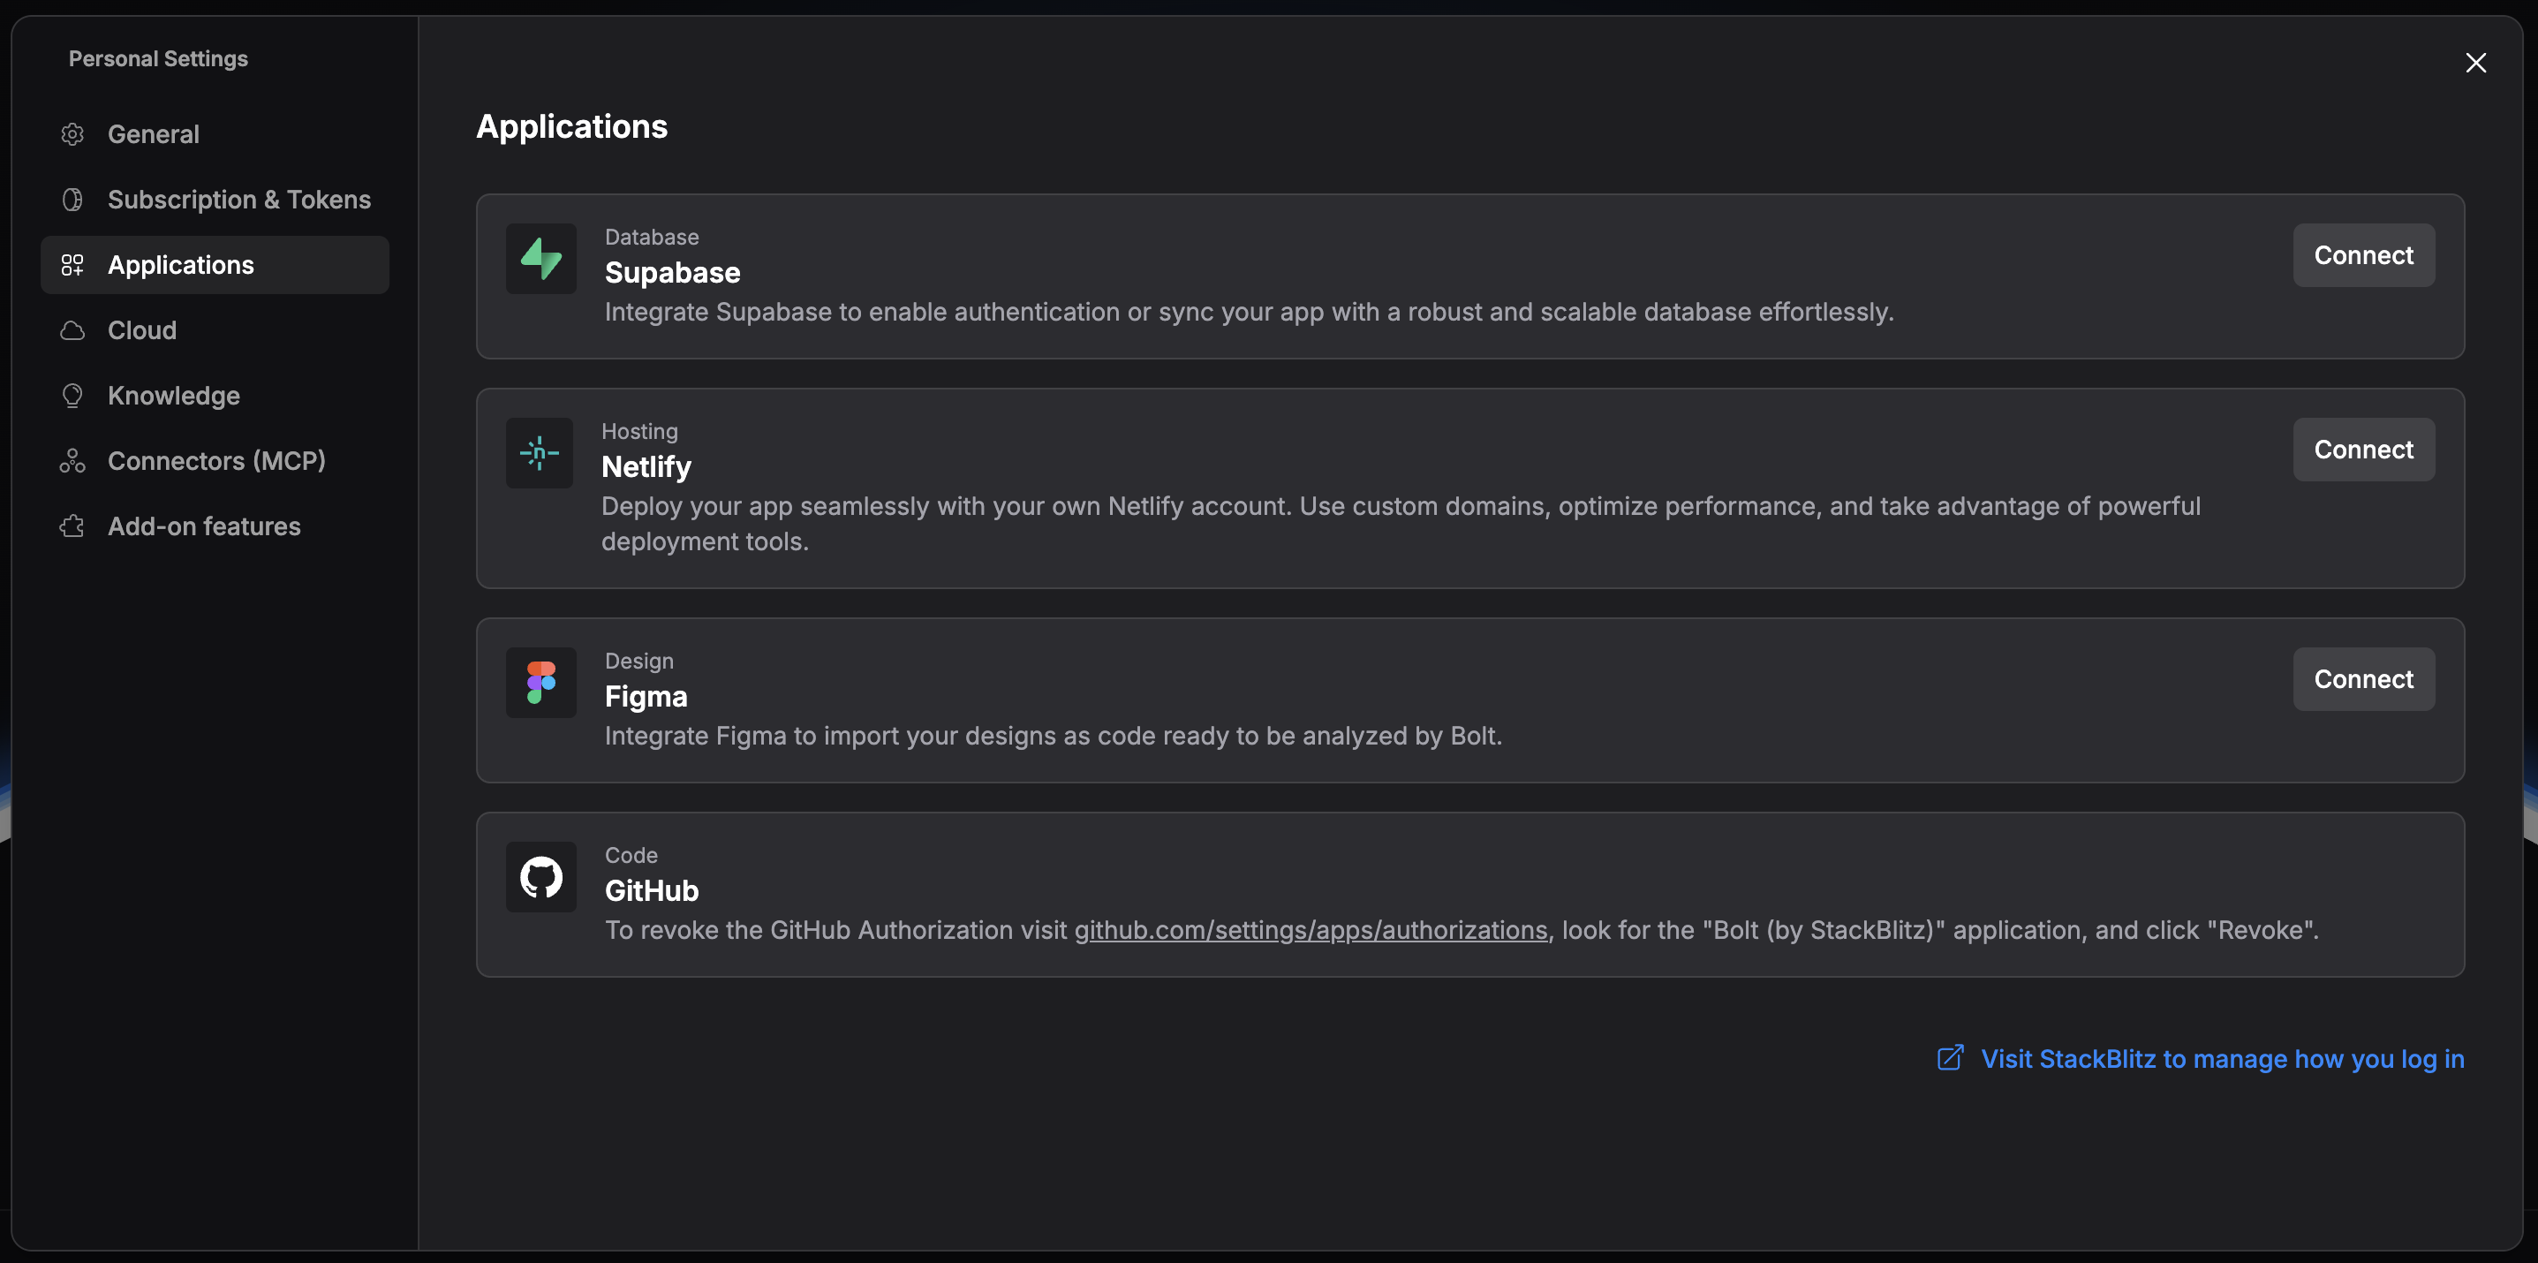
Task: Connect your Netlify account
Action: pos(2364,450)
